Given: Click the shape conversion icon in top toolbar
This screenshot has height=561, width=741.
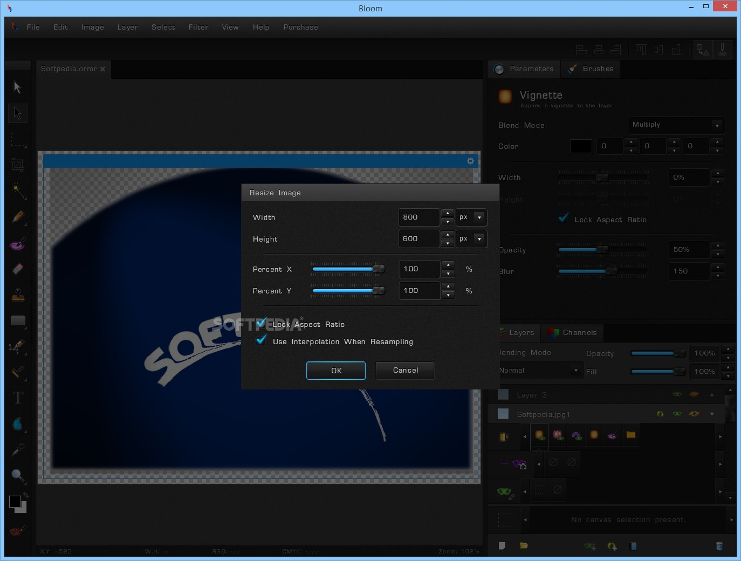Looking at the screenshot, I should click(703, 50).
